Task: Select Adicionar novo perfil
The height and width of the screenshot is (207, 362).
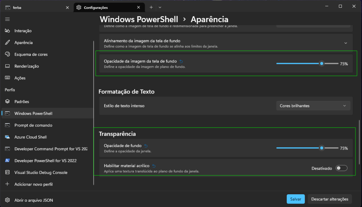Action: point(34,184)
